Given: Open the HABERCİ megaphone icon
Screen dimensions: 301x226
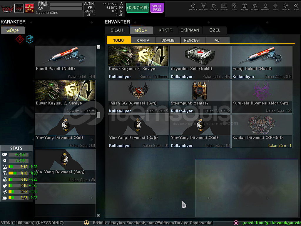Looking at the screenshot, I should pyautogui.click(x=255, y=7).
